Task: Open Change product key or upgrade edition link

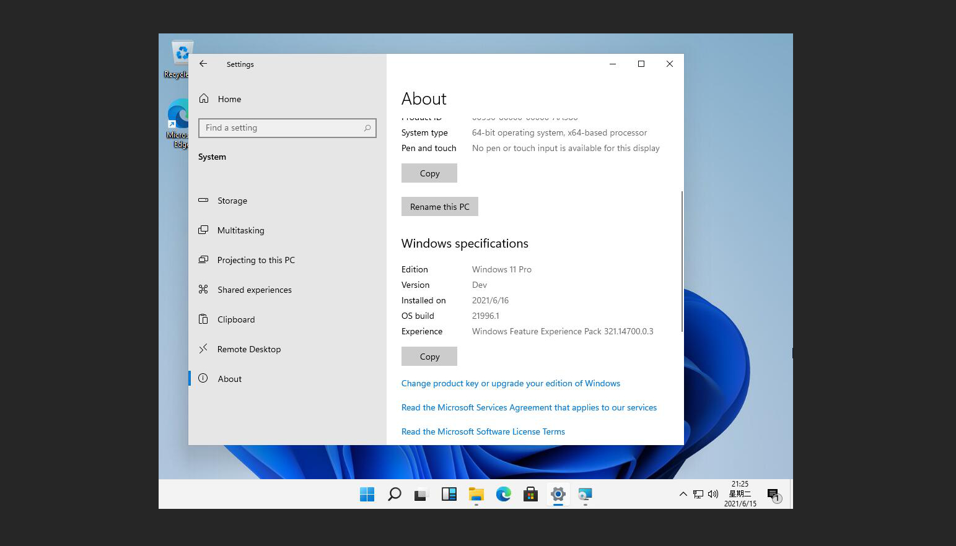Action: point(511,383)
